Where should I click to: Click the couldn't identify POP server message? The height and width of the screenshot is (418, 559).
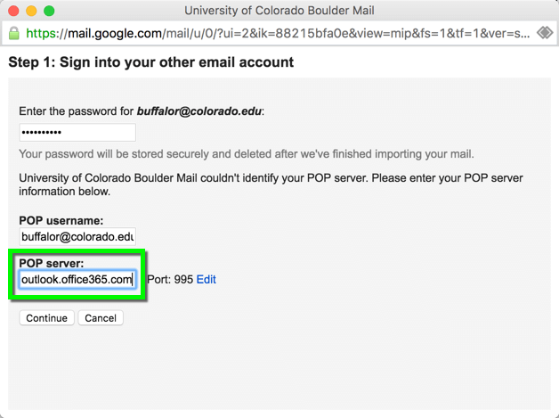(x=271, y=184)
